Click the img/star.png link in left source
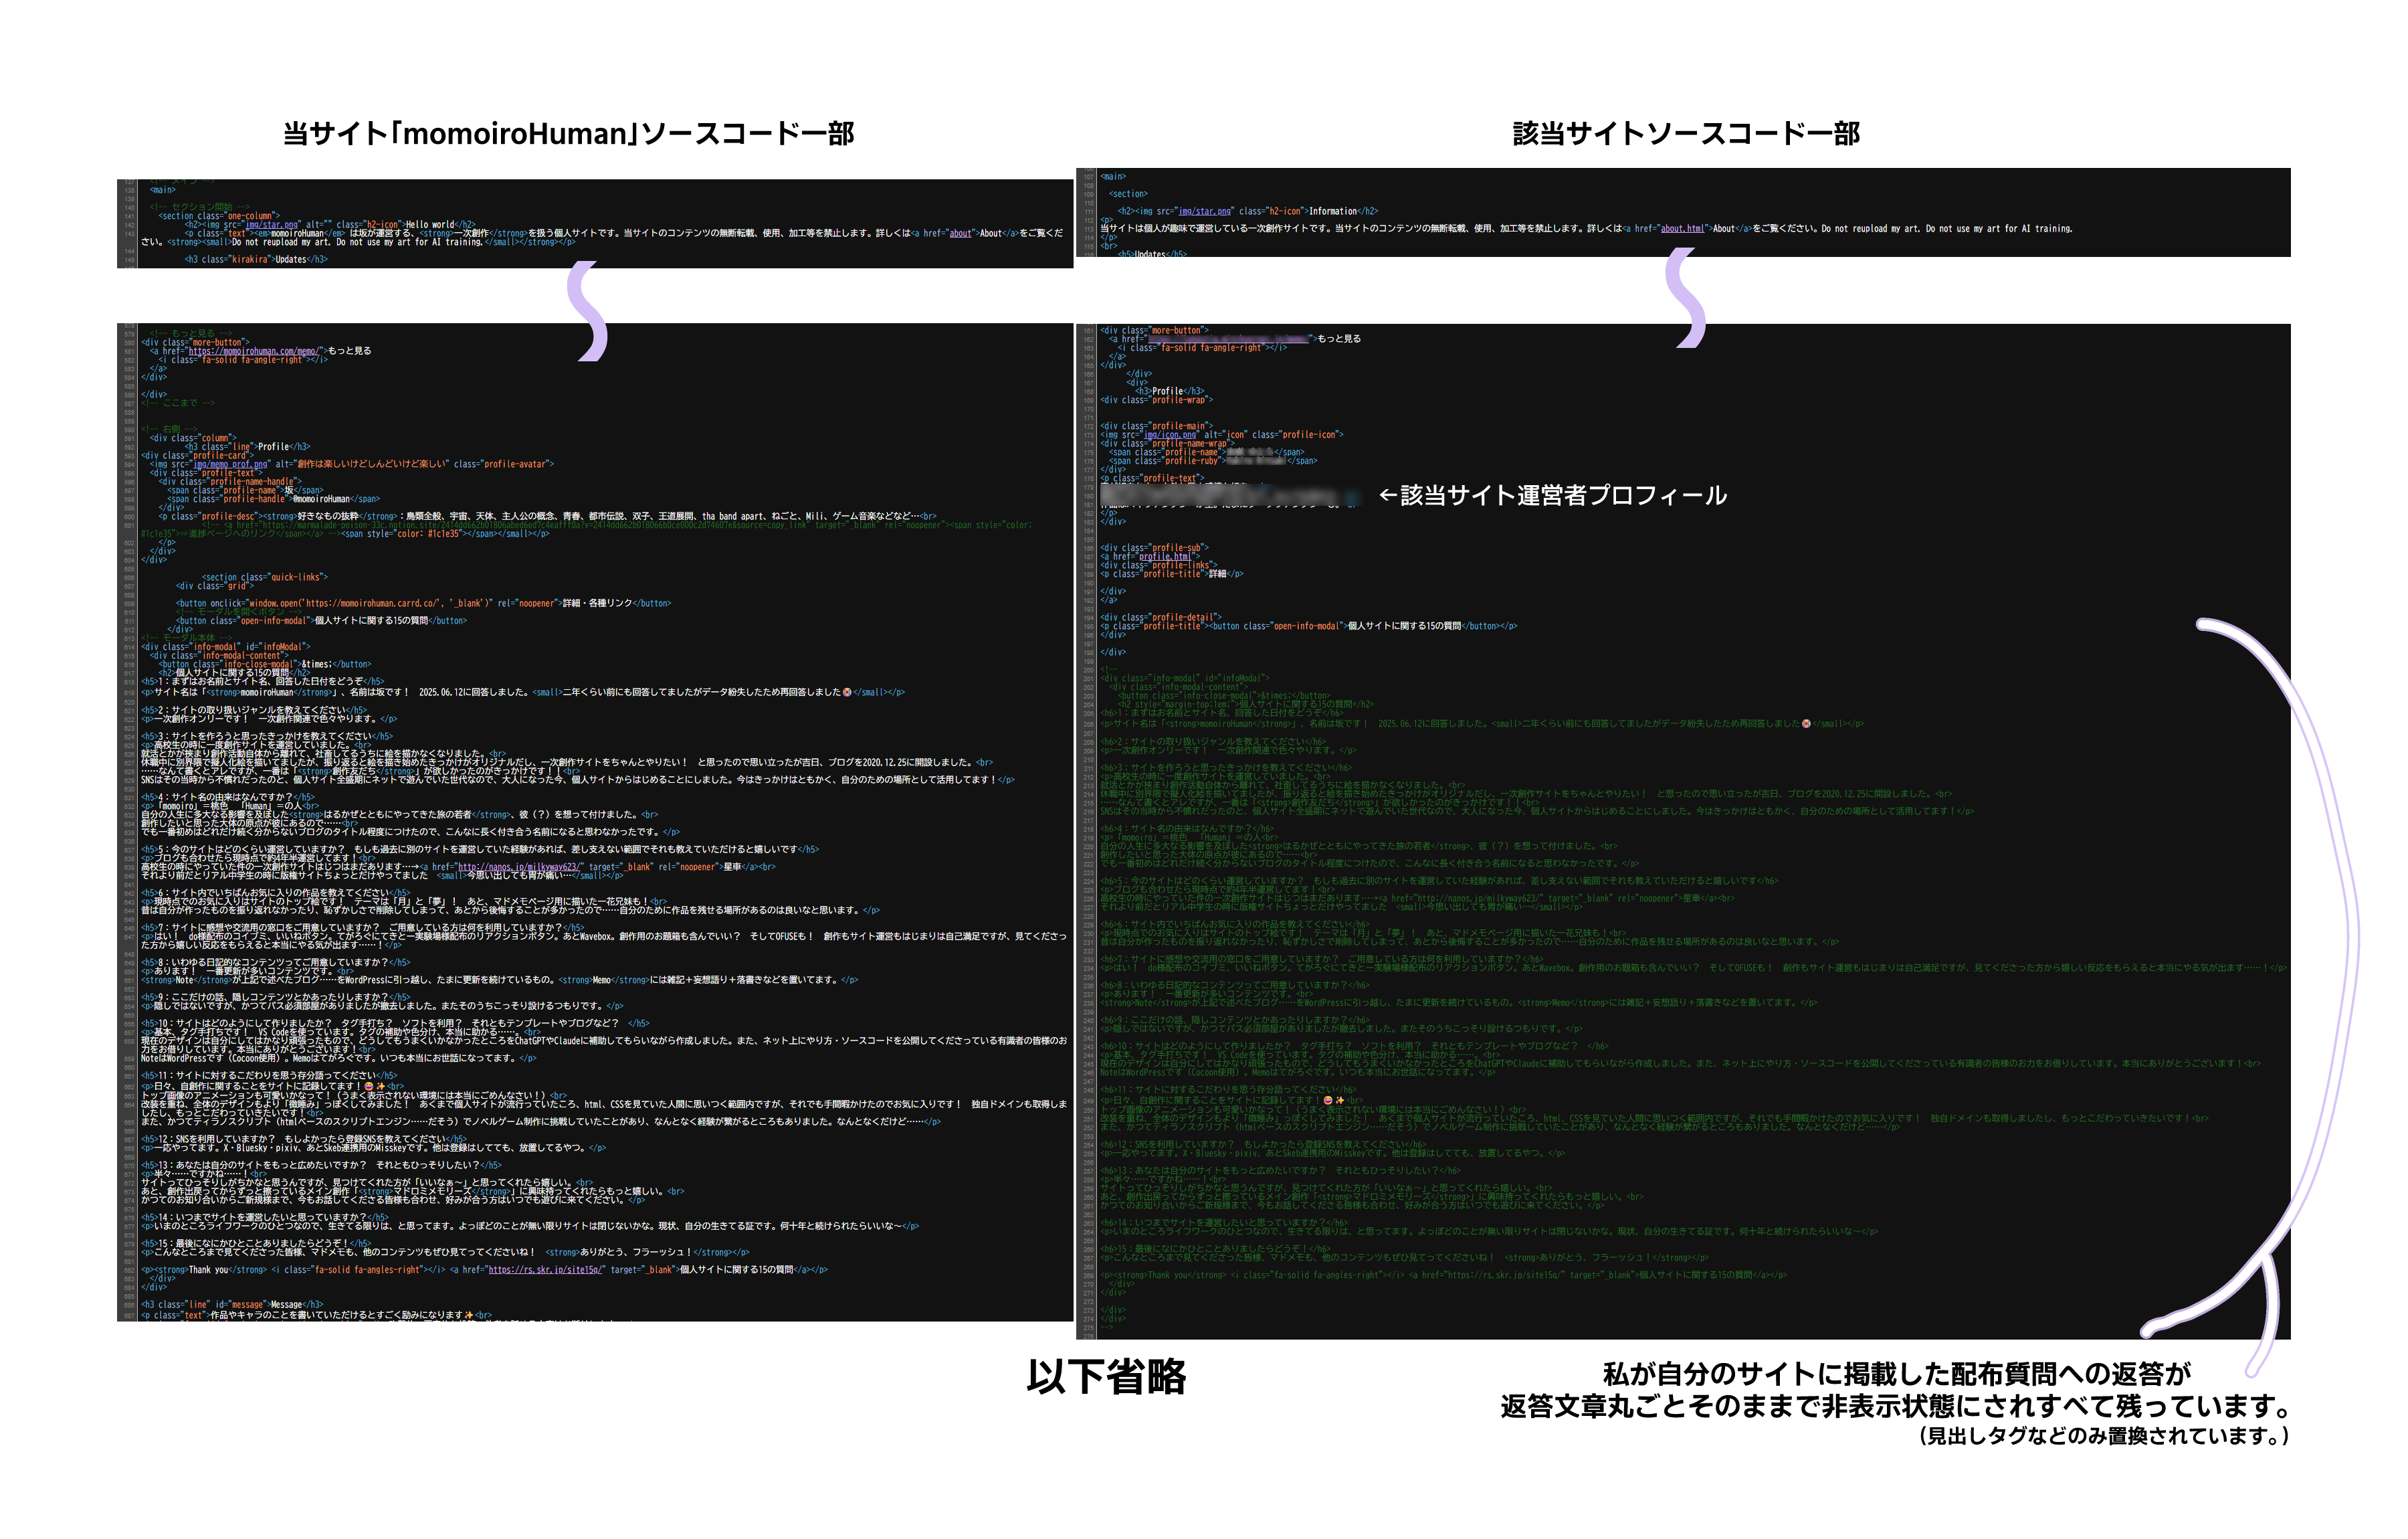Screen dimensions: 2408x1539 [x=273, y=225]
